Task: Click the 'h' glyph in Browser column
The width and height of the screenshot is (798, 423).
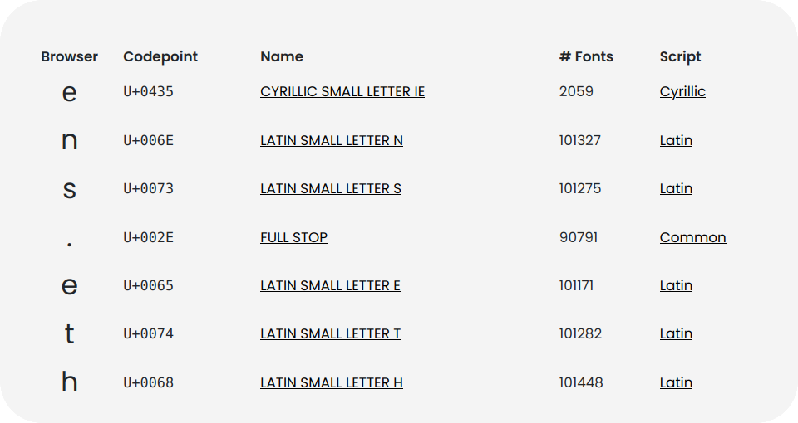Action: tap(69, 382)
